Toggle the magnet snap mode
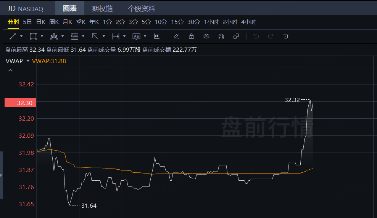Image resolution: width=377 pixels, height=218 pixels. [x=221, y=36]
